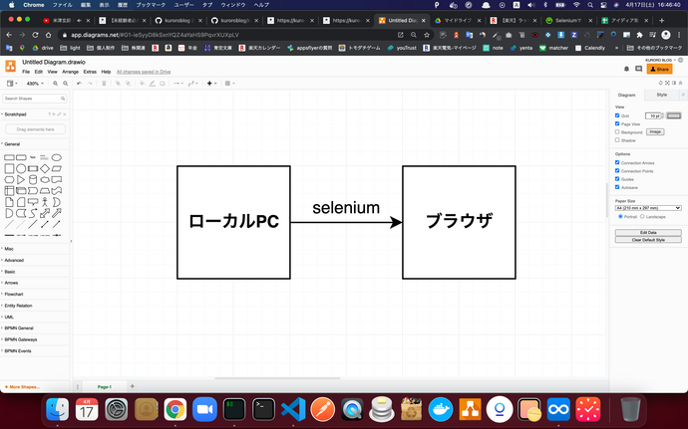The width and height of the screenshot is (688, 429).
Task: Open the 430% zoom level dropdown
Action: (x=35, y=84)
